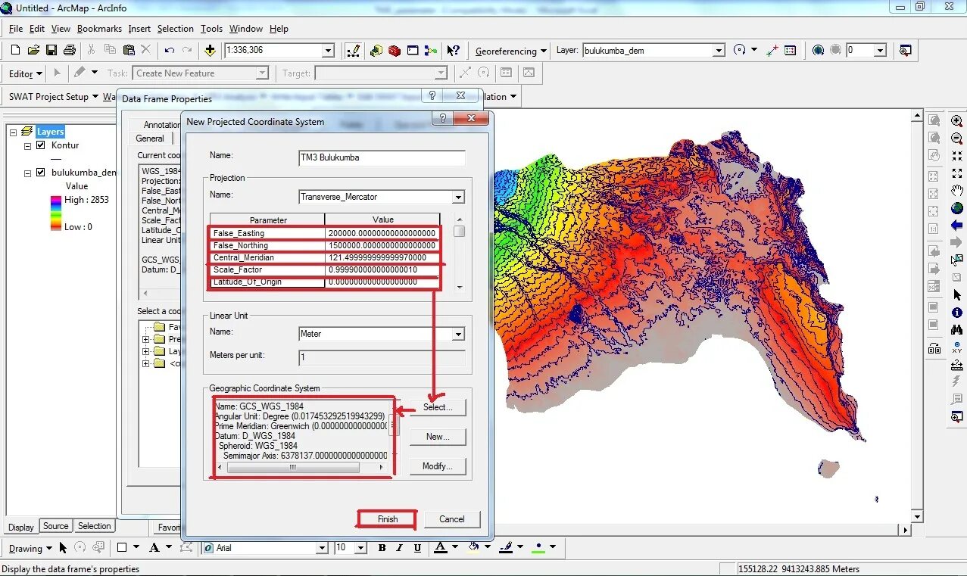This screenshot has height=576, width=967.
Task: Click the Undo arrow icon
Action: (x=169, y=51)
